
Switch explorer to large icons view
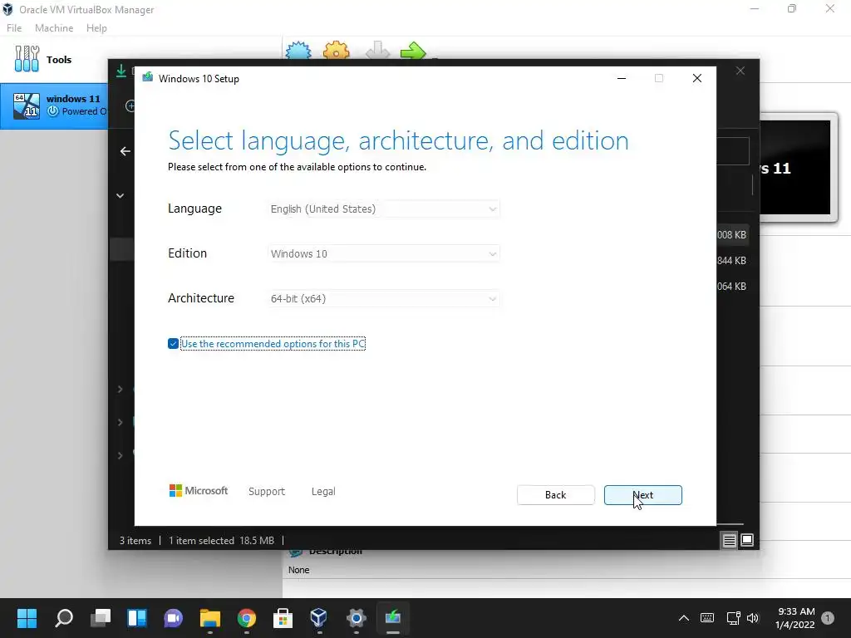point(747,540)
